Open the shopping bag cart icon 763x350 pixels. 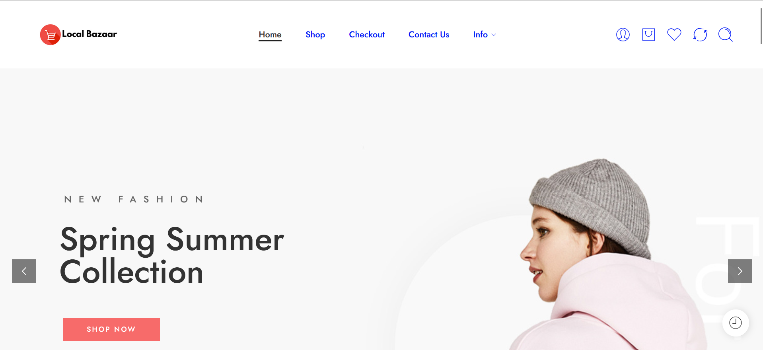(648, 35)
